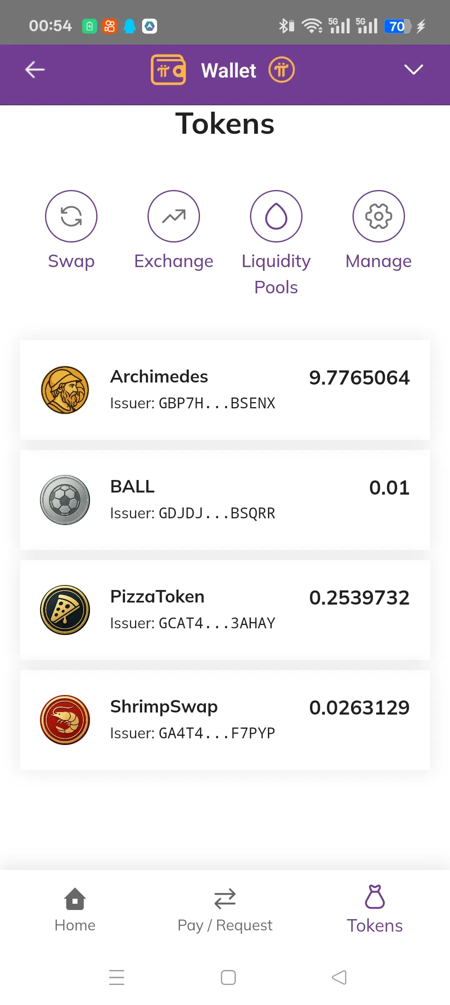Tap the Pi coin symbol beside Wallet
Screen dimensions: 450x1005
pyautogui.click(x=281, y=70)
